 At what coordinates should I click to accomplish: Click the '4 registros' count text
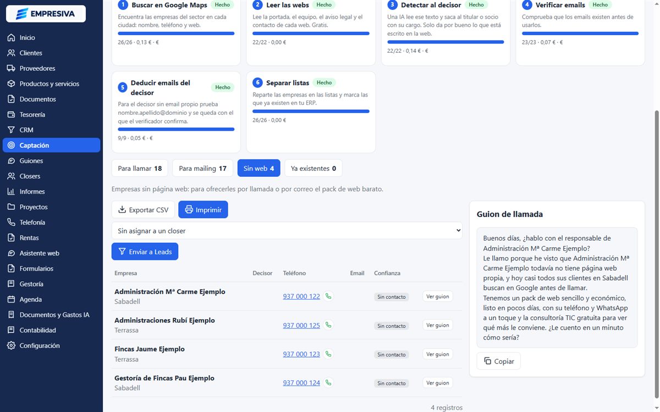[447, 408]
